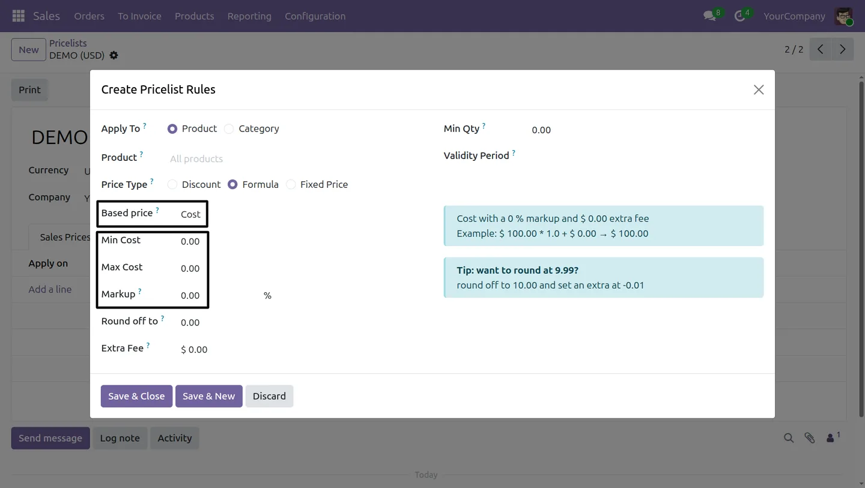The height and width of the screenshot is (488, 865).
Task: Show help tooltip for Product field
Action: (x=141, y=155)
